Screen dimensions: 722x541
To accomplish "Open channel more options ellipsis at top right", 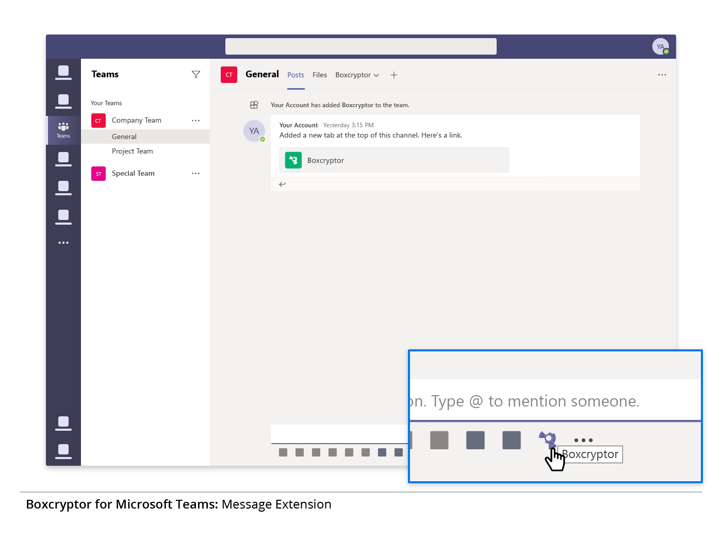I will click(x=662, y=75).
